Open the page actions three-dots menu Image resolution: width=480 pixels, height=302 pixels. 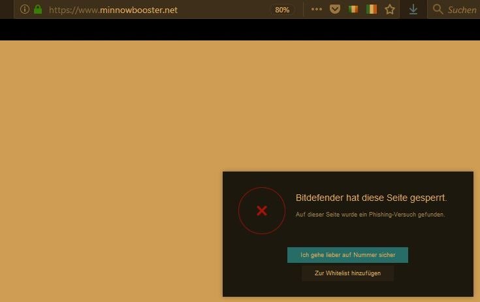317,9
